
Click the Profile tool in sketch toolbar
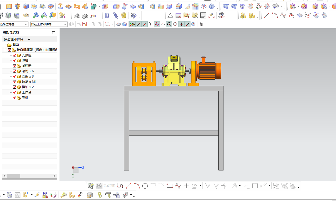point(121,186)
